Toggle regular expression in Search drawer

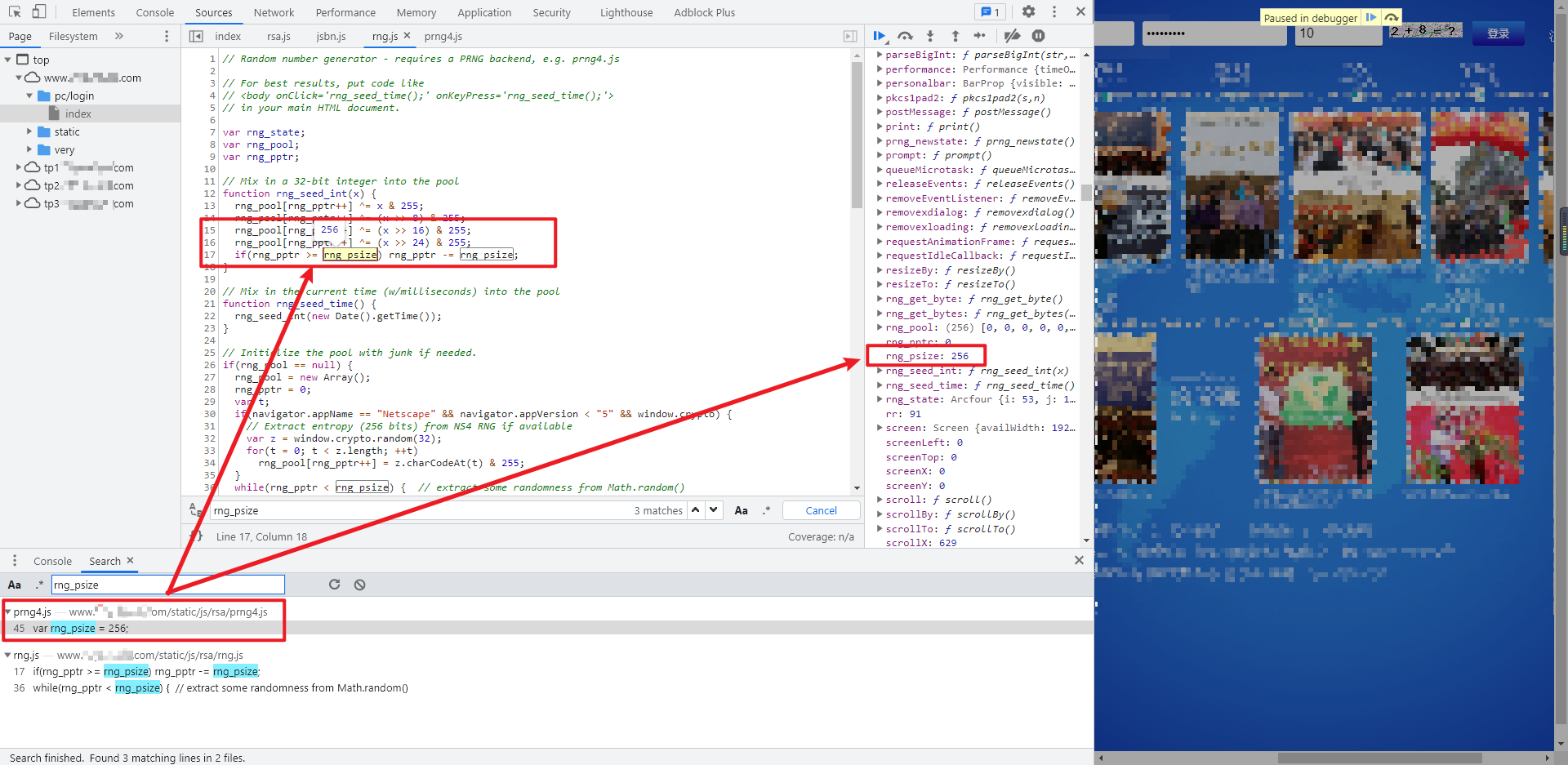coord(38,585)
